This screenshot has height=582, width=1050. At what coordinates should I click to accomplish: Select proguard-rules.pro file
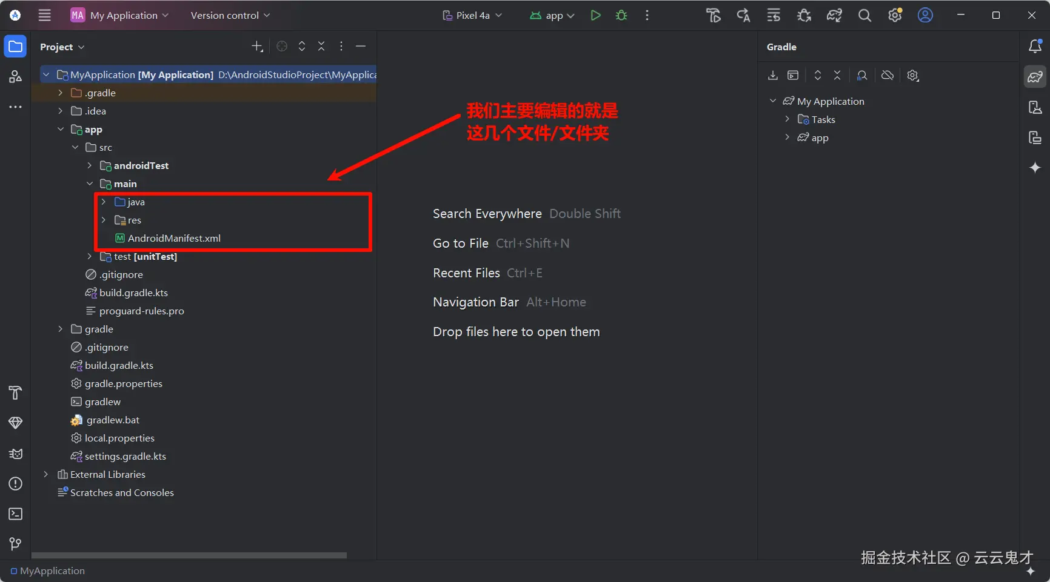[135, 311]
